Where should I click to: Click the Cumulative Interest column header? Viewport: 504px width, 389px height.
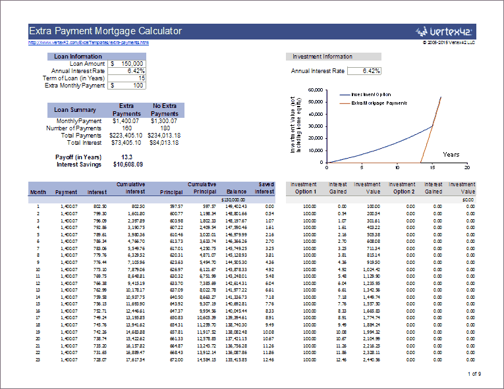click(x=130, y=188)
